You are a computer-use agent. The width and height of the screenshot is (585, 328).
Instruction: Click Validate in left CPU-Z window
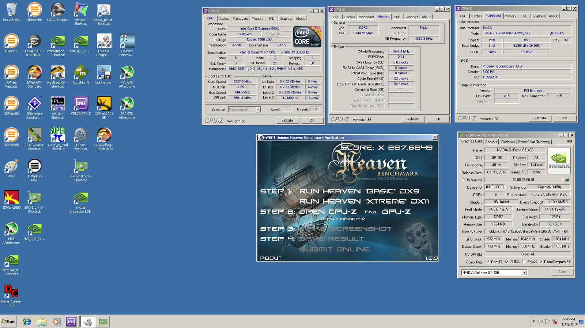point(287,121)
